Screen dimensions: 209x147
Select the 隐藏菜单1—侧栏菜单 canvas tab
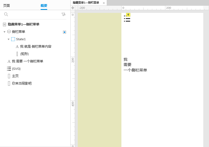point(86,3)
